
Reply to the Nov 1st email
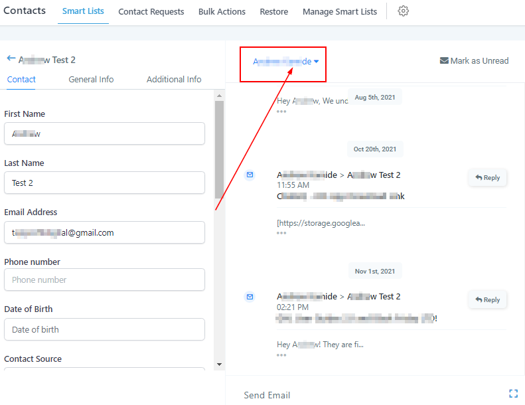(x=488, y=299)
